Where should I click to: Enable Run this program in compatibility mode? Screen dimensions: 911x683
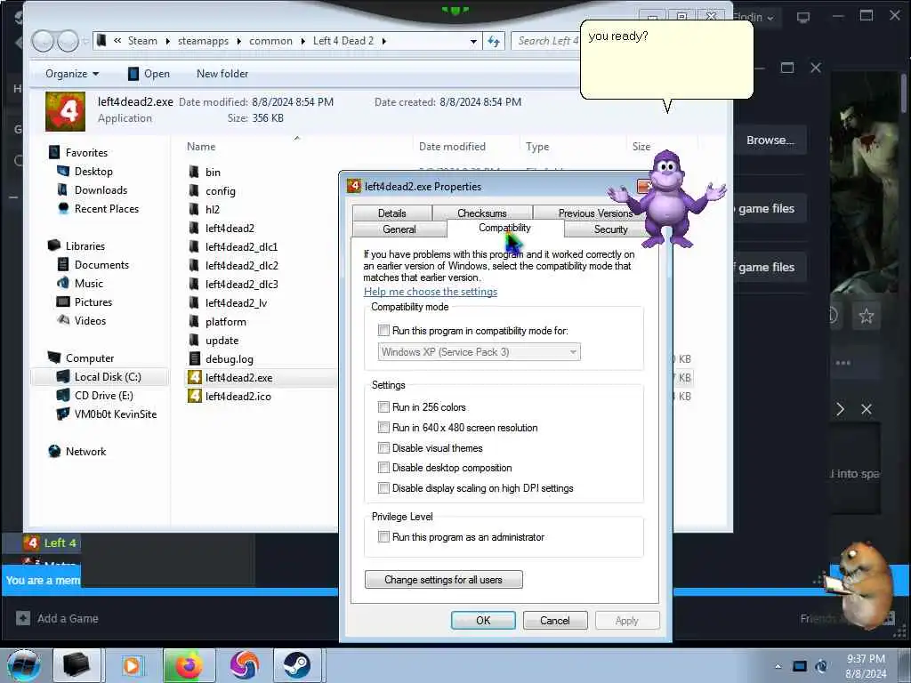tap(383, 331)
